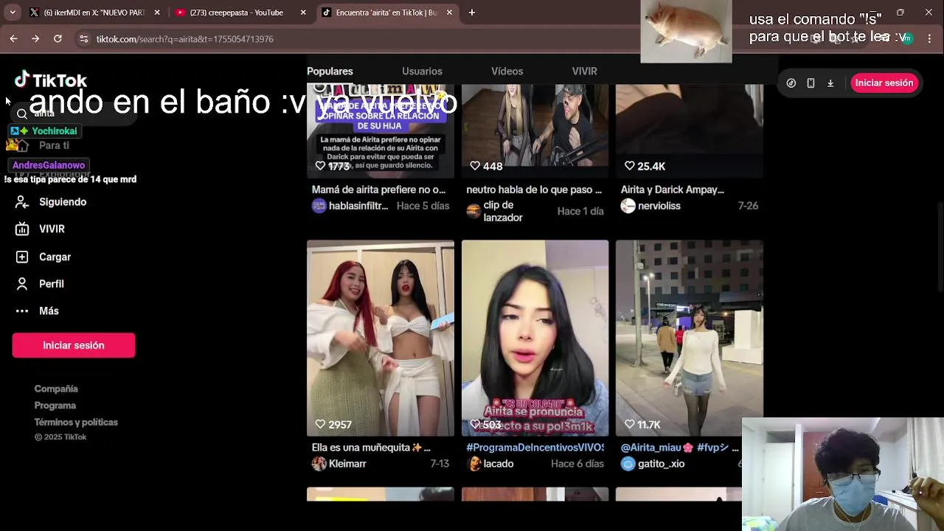Expand the tab search dropdown arrow
Image resolution: width=944 pixels, height=531 pixels.
(13, 13)
